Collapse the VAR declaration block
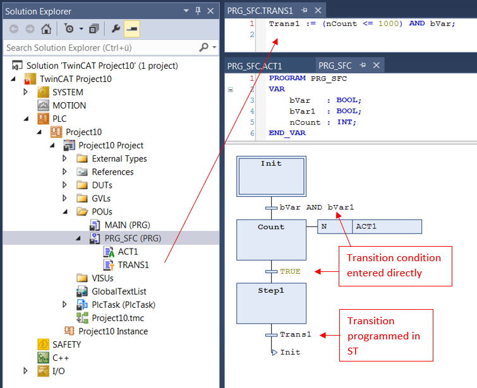477x388 pixels. 231,90
